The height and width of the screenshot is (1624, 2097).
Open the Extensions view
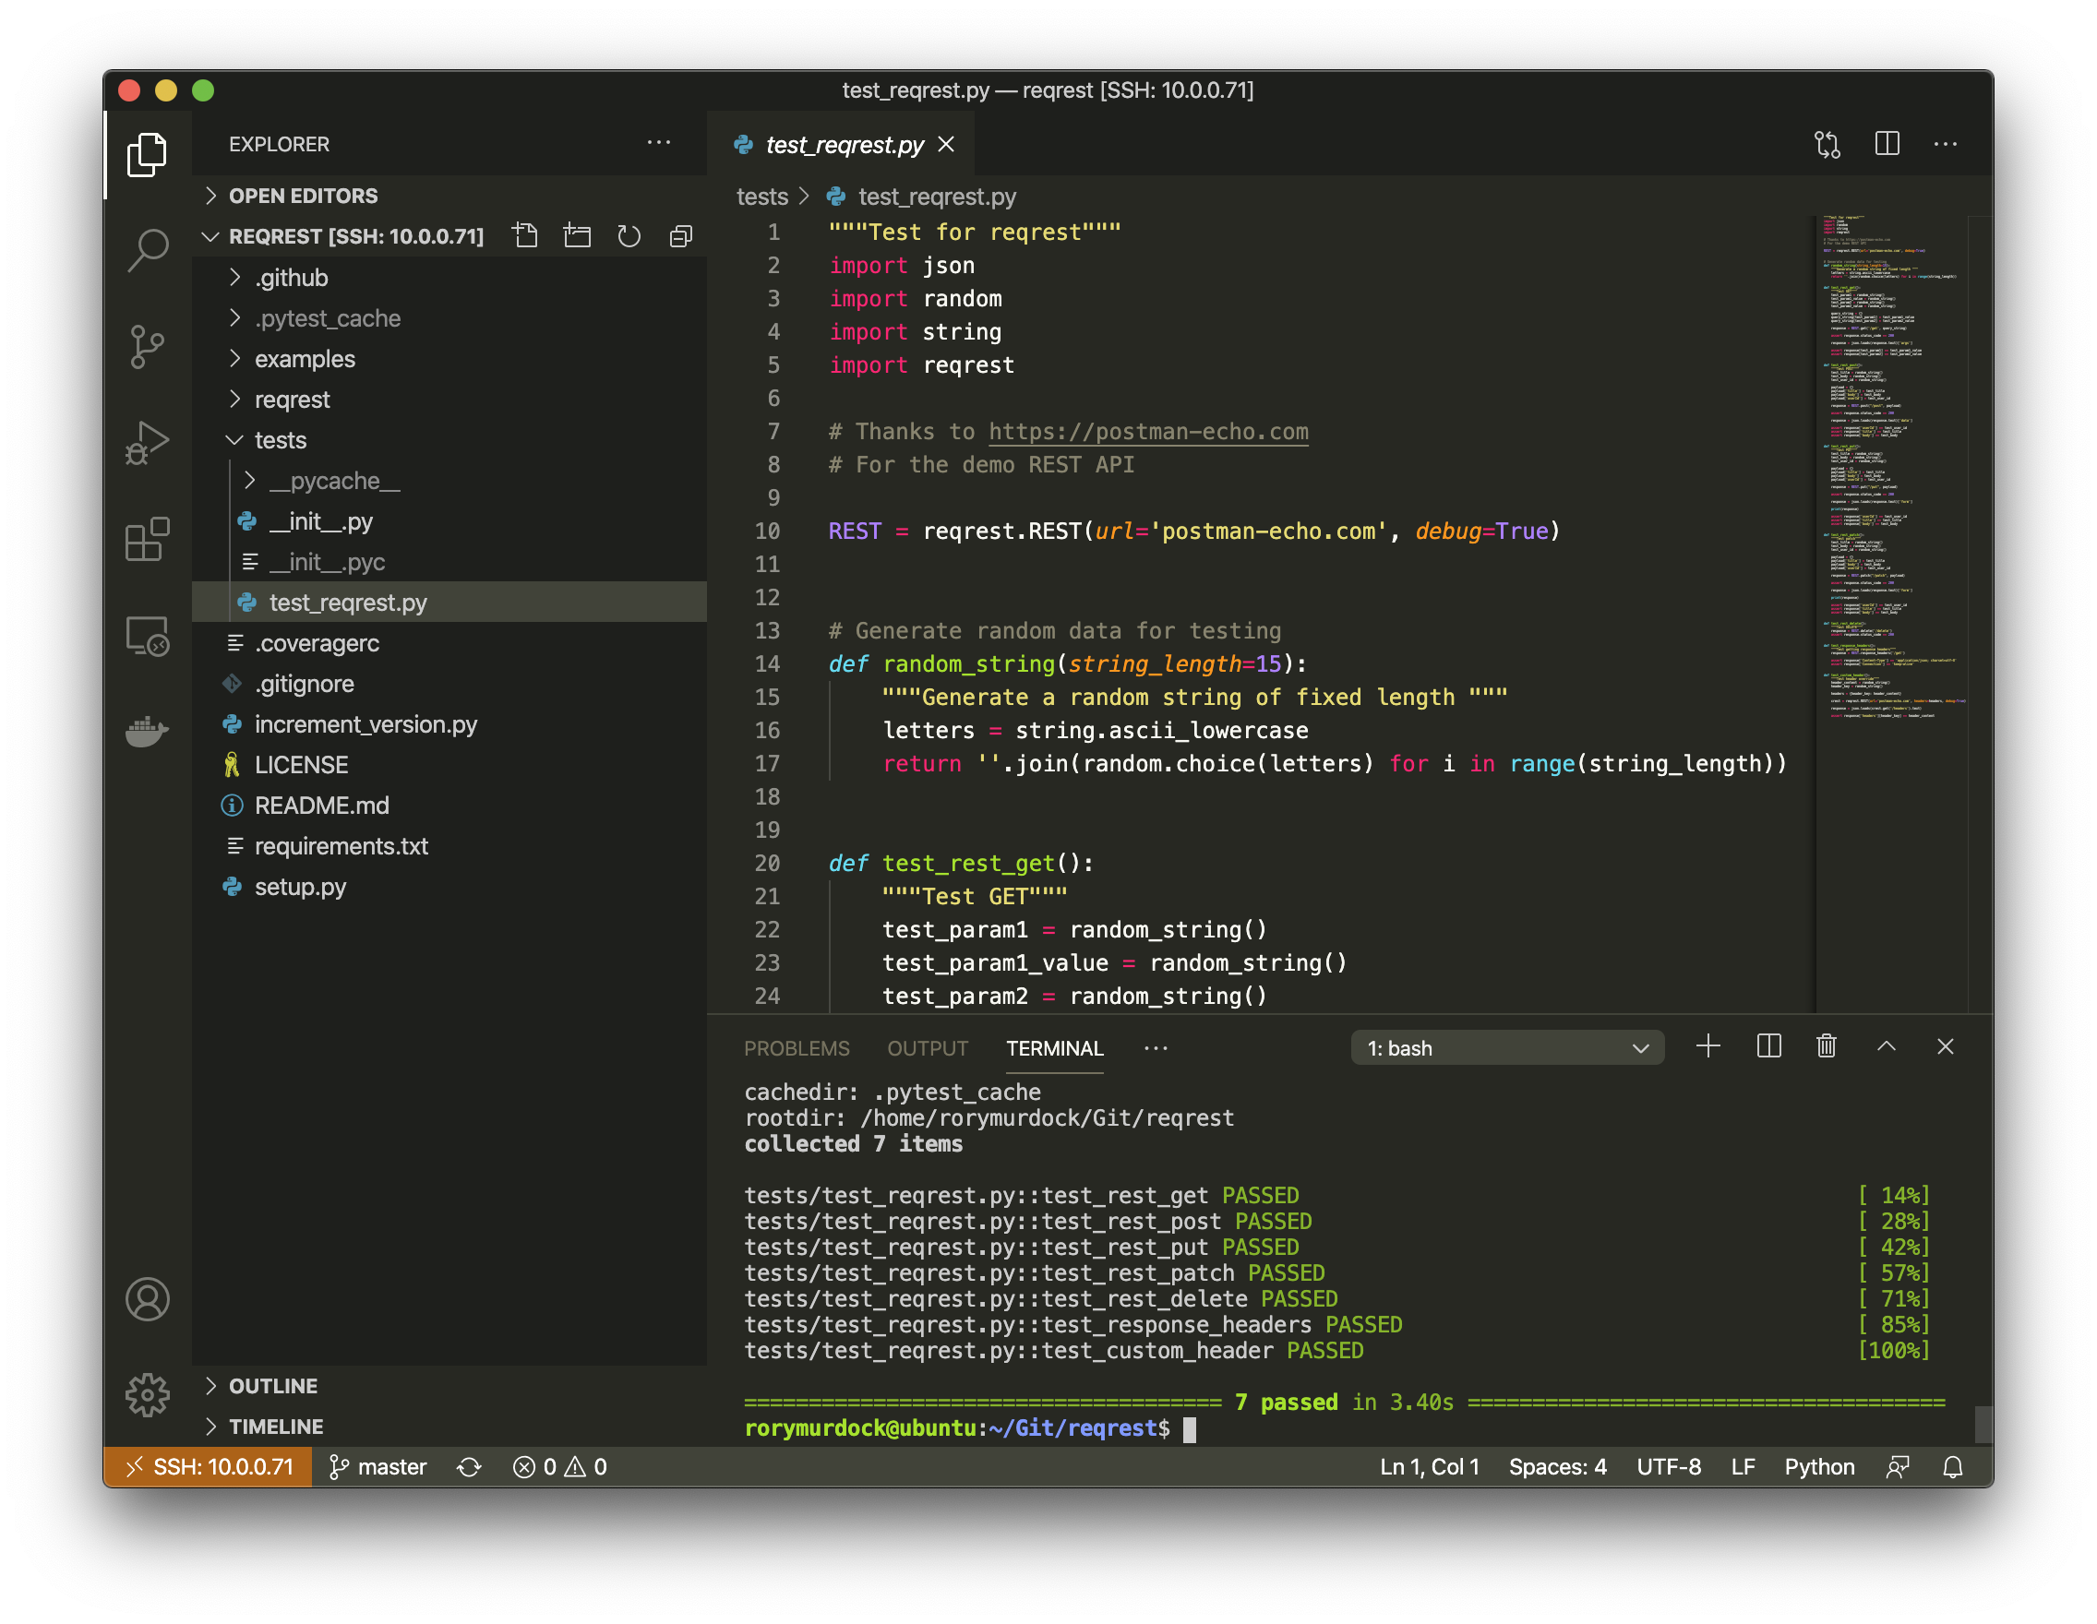click(147, 540)
